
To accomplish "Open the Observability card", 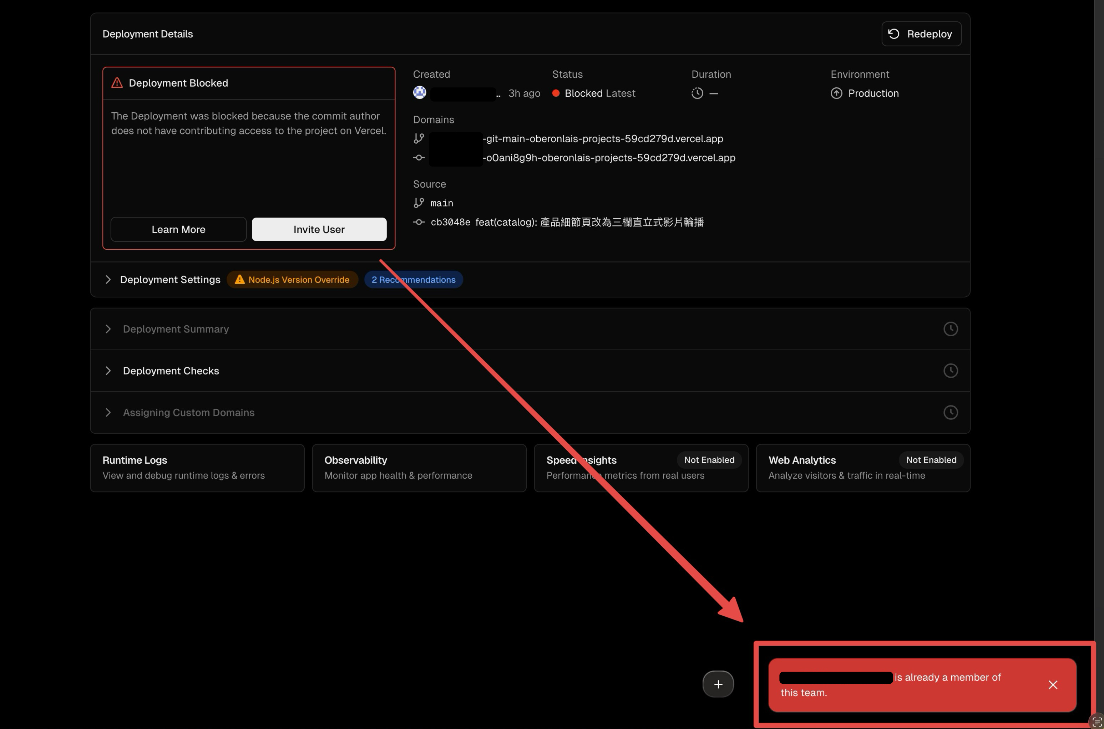I will [419, 468].
